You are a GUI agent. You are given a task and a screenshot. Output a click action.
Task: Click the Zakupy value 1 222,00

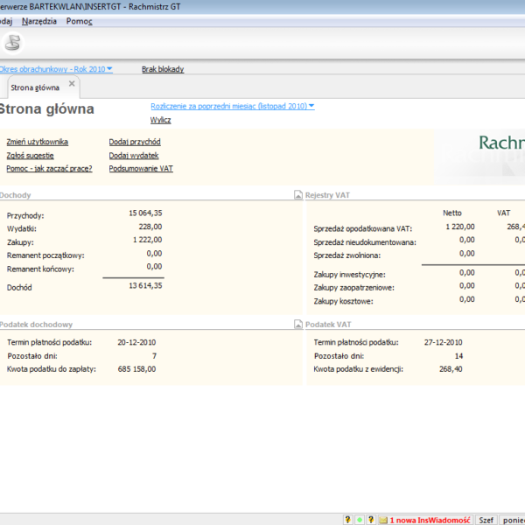(x=147, y=240)
